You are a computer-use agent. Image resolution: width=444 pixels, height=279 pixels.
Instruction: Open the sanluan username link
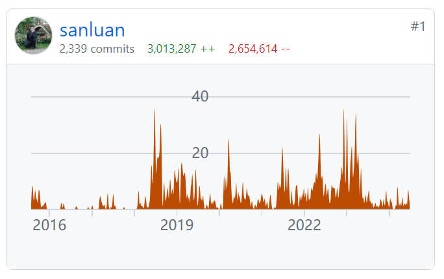point(92,30)
